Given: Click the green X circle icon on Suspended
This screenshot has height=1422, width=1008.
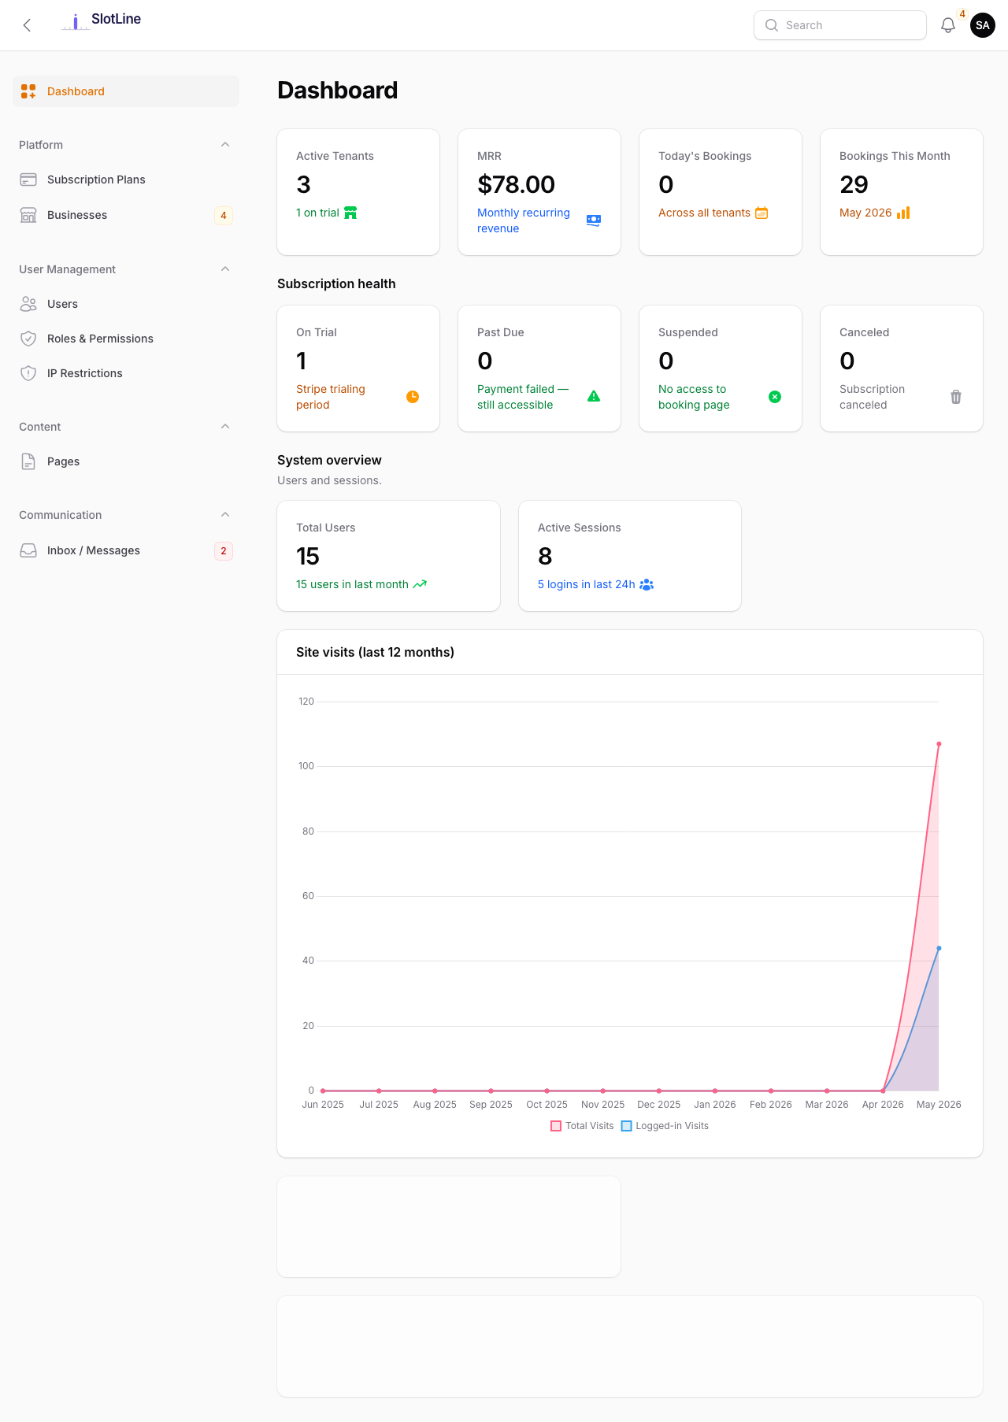Looking at the screenshot, I should pos(775,397).
